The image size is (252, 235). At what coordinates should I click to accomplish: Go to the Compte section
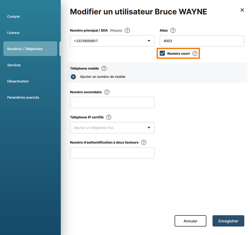pyautogui.click(x=14, y=17)
